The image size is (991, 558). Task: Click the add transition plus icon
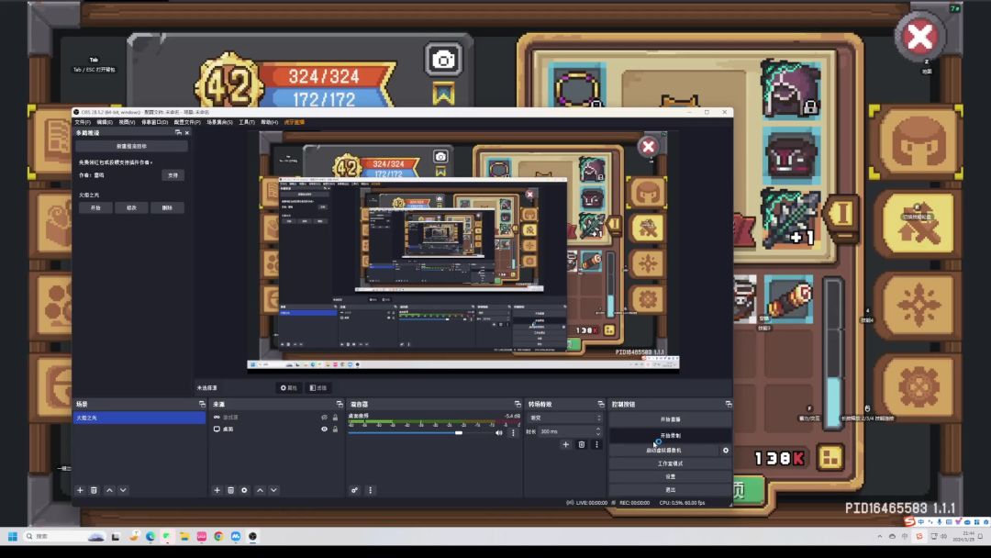pos(566,444)
